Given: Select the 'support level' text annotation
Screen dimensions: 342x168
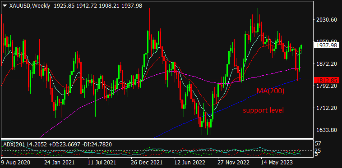Looking at the screenshot, I should pyautogui.click(x=263, y=110).
